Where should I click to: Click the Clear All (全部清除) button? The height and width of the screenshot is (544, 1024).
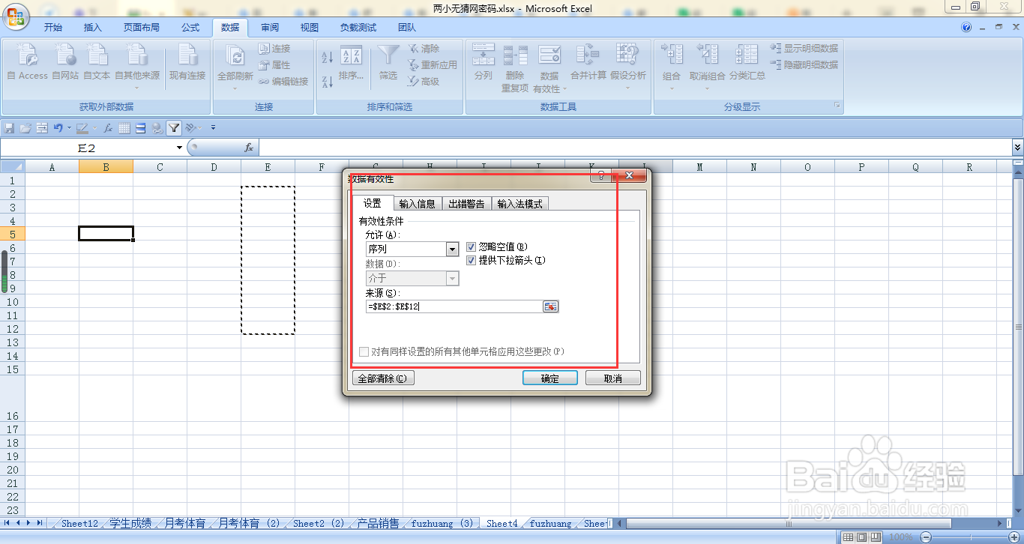(x=382, y=378)
